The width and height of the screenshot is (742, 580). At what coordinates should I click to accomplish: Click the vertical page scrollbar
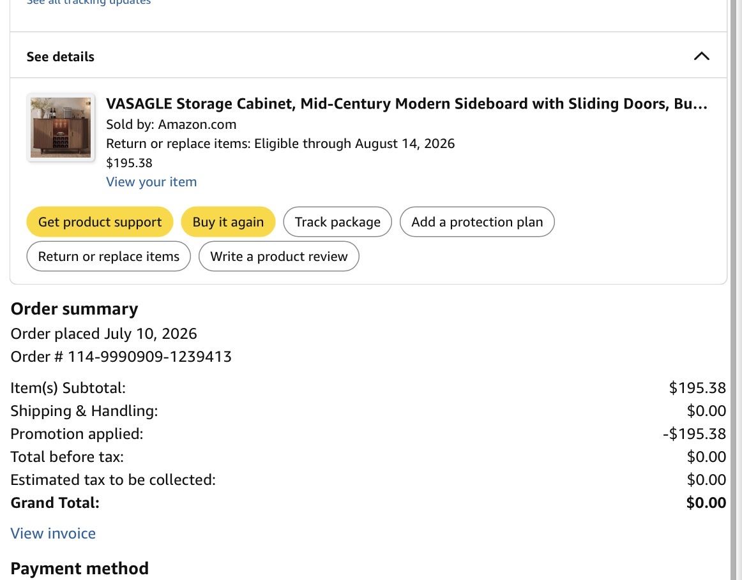[x=736, y=290]
